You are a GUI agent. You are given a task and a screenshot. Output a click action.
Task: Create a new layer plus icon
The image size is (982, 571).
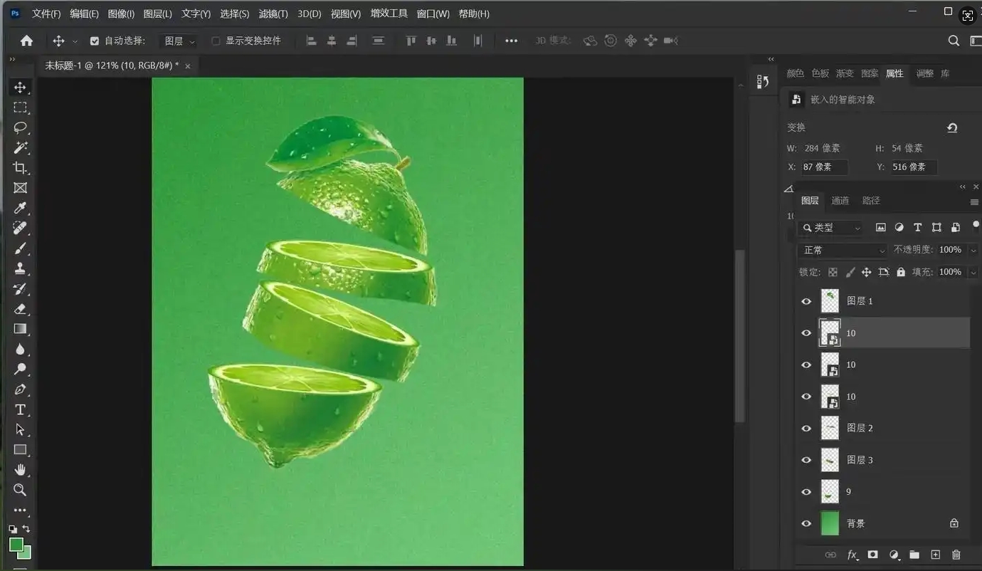point(936,555)
